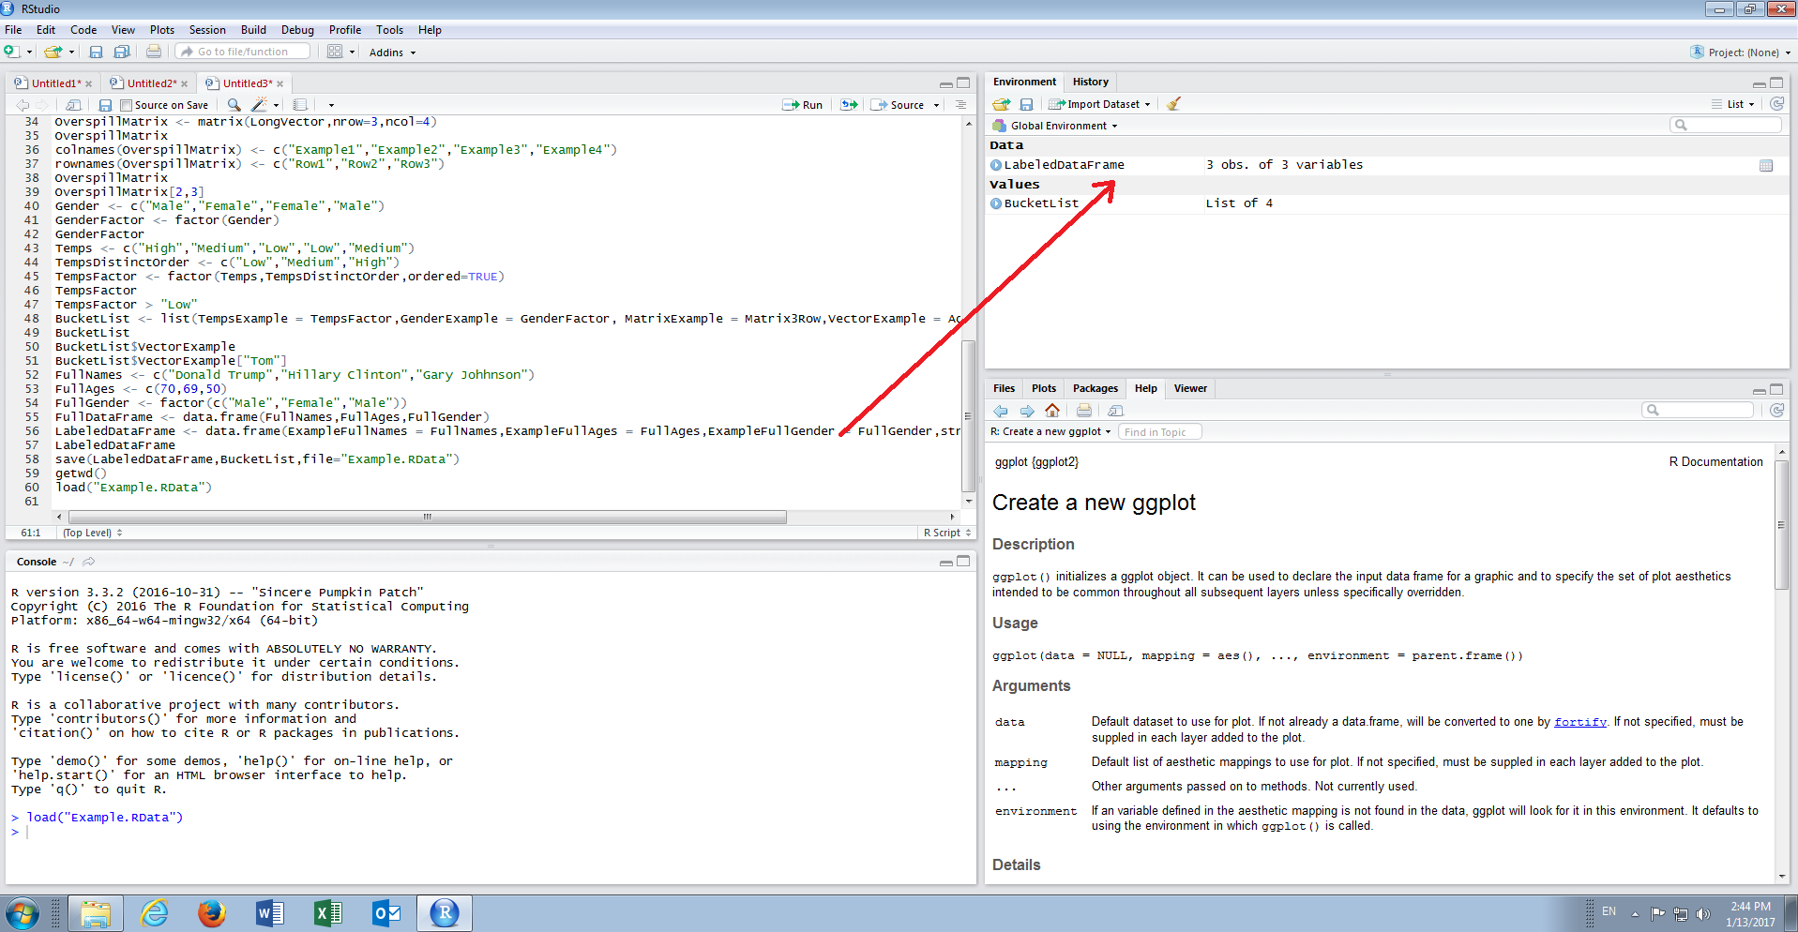Switch to Packages tab

pyautogui.click(x=1095, y=388)
